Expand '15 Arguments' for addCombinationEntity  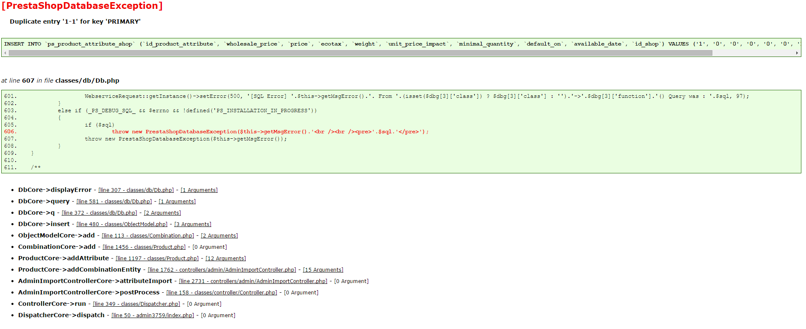click(323, 270)
